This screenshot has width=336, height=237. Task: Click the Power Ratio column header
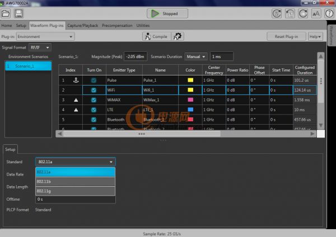pos(237,70)
